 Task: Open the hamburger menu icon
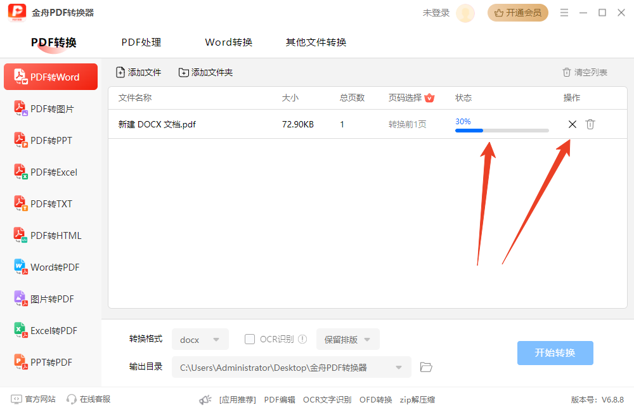point(564,13)
